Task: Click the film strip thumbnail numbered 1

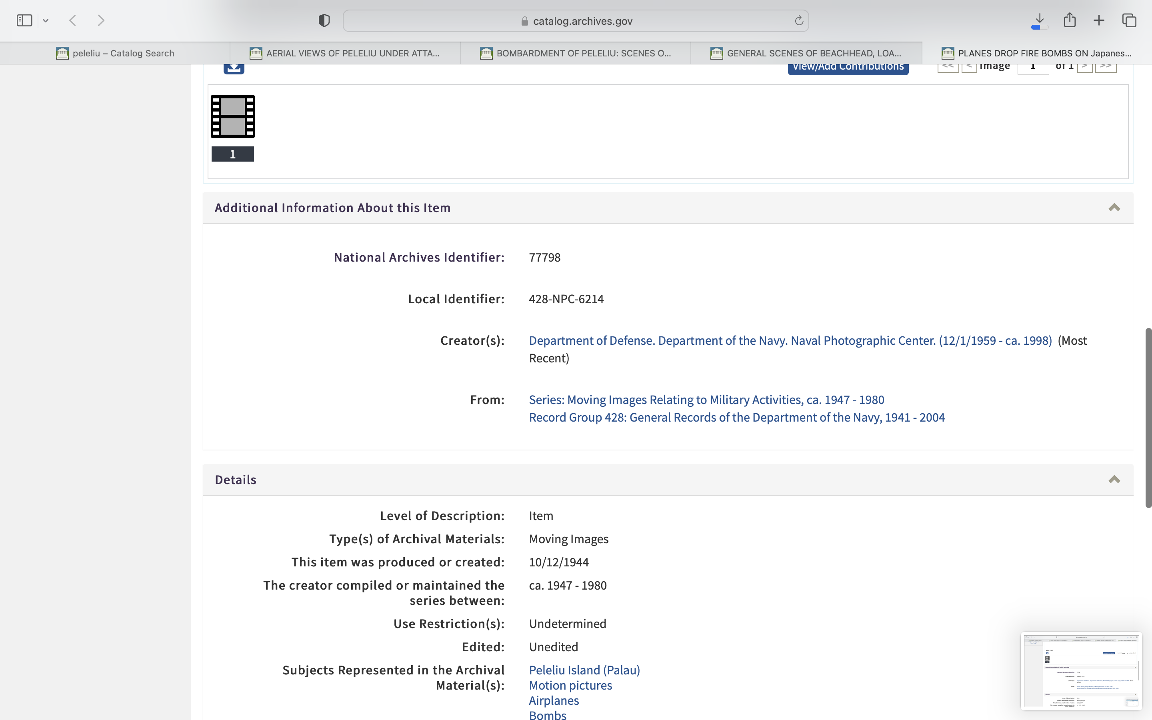Action: [233, 117]
